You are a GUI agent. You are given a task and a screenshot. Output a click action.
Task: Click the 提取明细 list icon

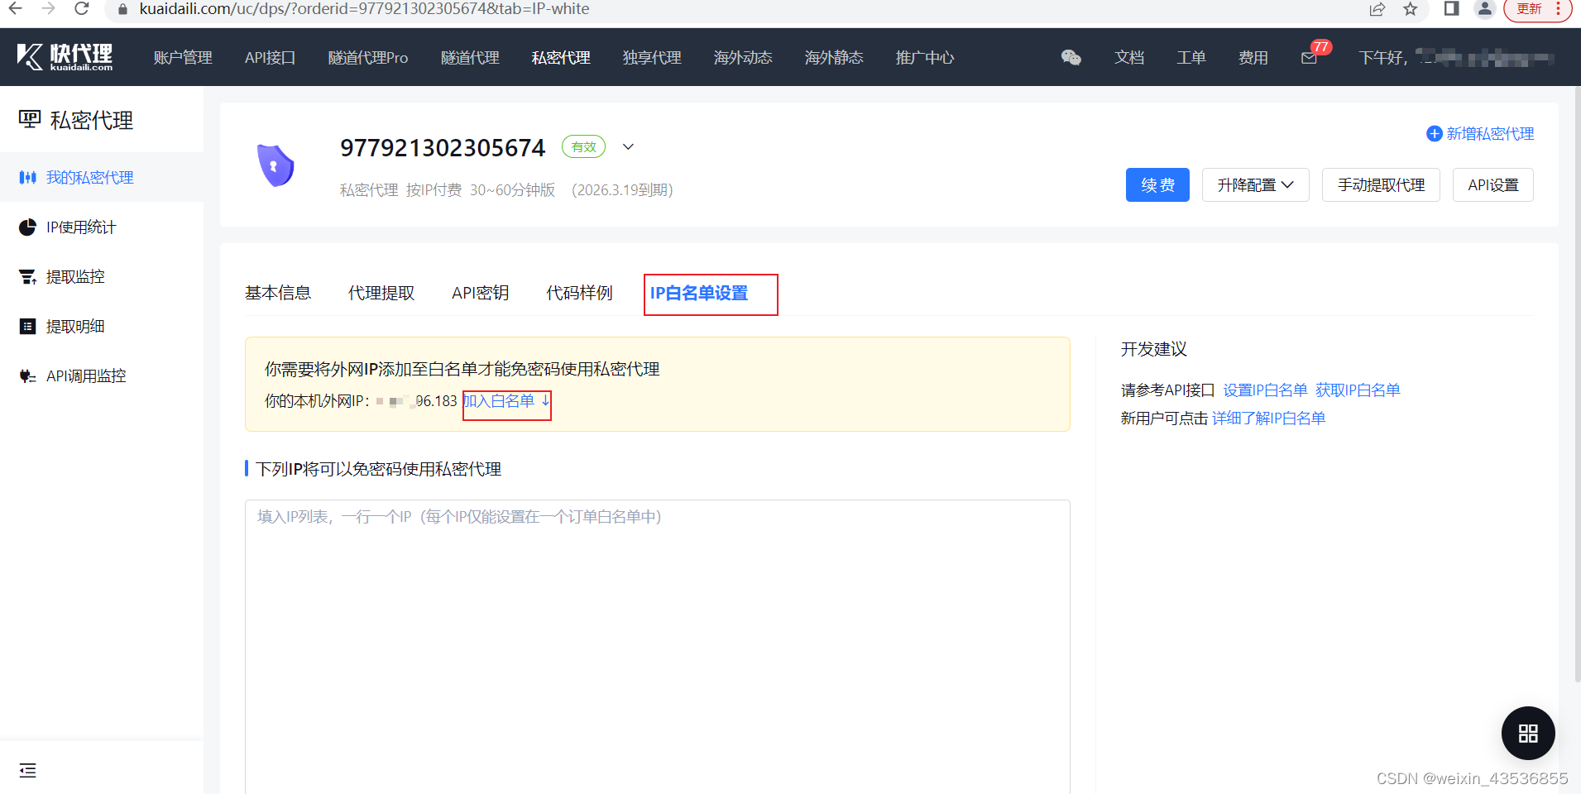point(27,326)
